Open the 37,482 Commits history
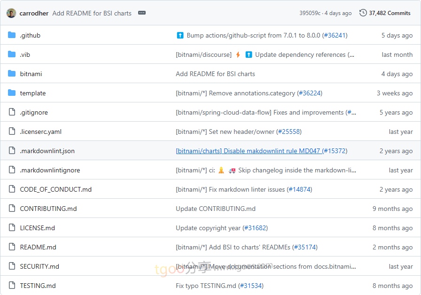This screenshot has width=421, height=295. [x=390, y=13]
